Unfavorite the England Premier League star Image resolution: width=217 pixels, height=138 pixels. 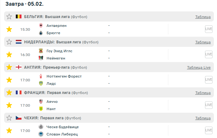[9, 67]
